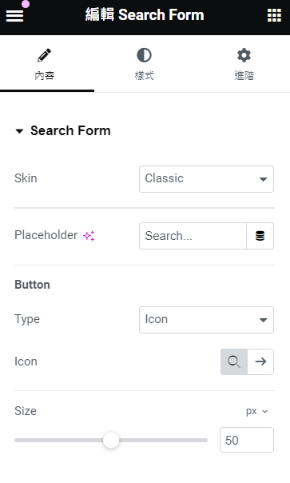
Task: Open AI sparkle for Placeholder
Action: (89, 236)
